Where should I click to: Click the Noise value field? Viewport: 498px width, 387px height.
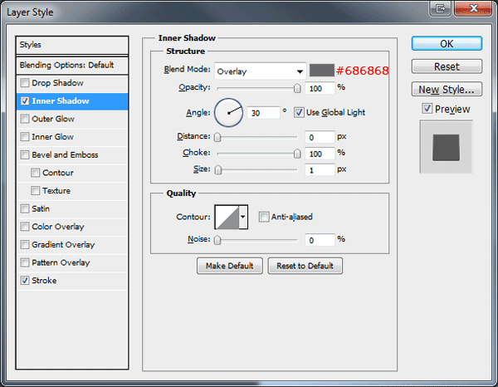320,240
